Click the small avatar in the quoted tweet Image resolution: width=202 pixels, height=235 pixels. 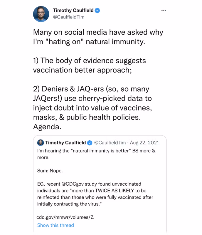pyautogui.click(x=41, y=142)
